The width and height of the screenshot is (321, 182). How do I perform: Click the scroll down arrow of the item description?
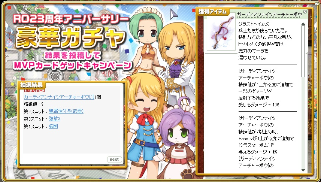tap(303, 170)
